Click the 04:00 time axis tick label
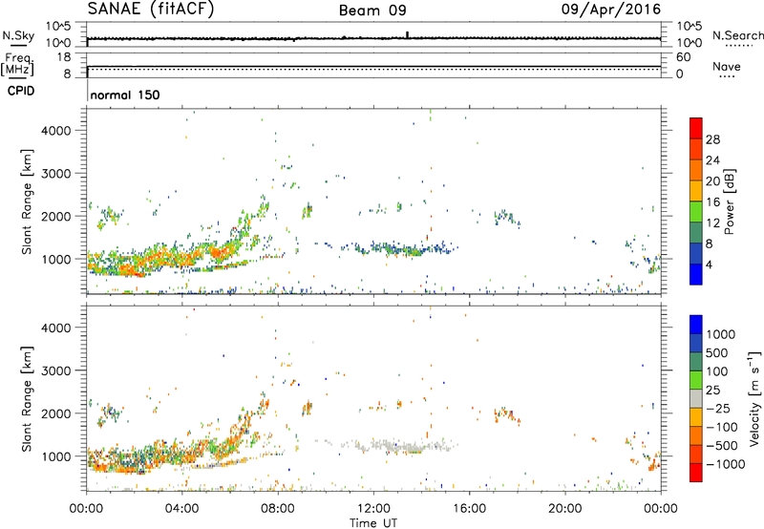The image size is (764, 529). pyautogui.click(x=181, y=509)
